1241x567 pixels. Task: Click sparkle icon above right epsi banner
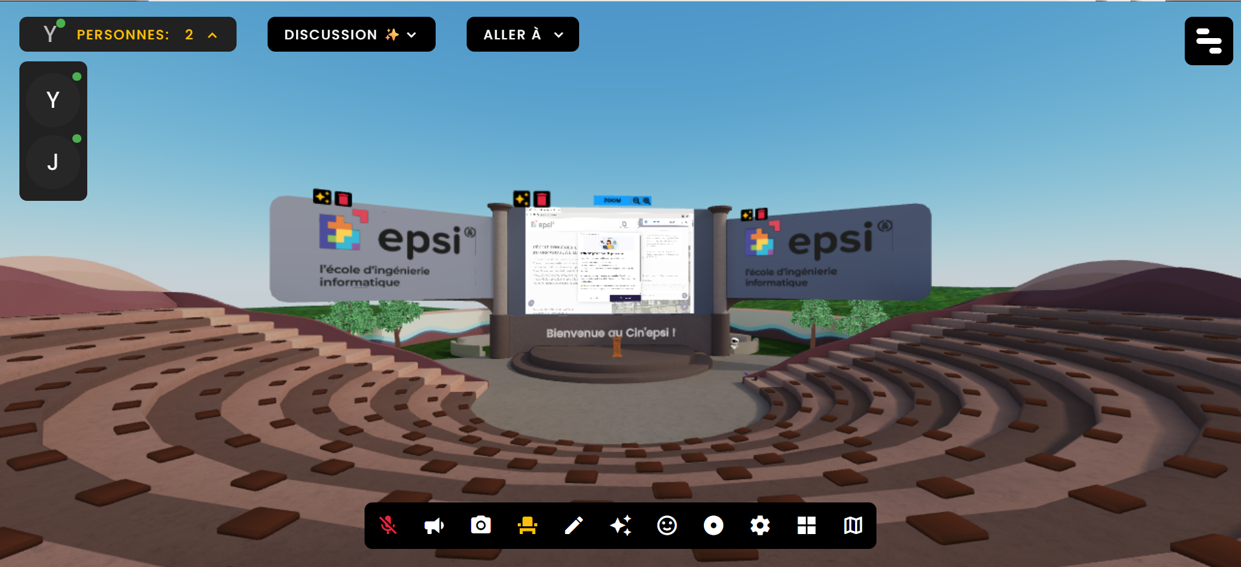point(747,215)
